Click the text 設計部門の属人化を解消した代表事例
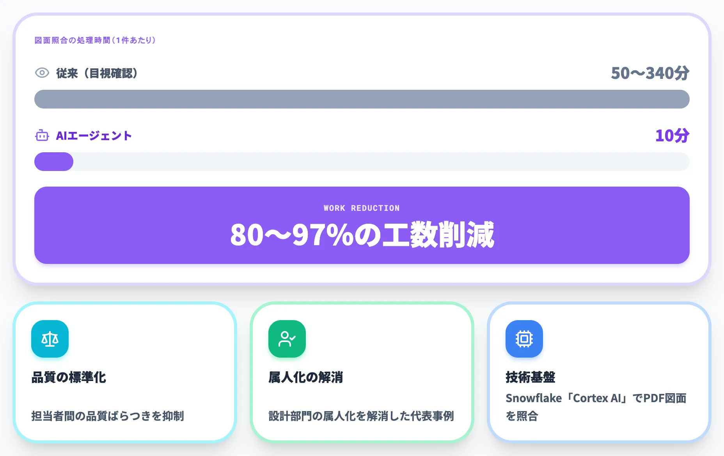Image resolution: width=724 pixels, height=456 pixels. point(361,416)
